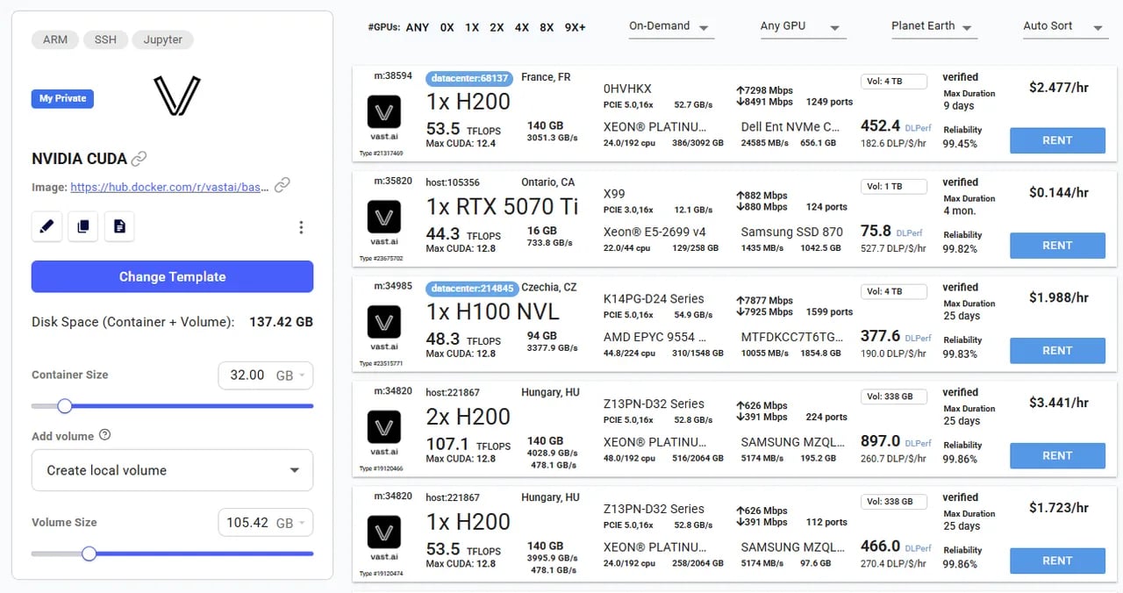The width and height of the screenshot is (1123, 593).
Task: Click the datacenter:214845 badge
Action: click(x=473, y=289)
